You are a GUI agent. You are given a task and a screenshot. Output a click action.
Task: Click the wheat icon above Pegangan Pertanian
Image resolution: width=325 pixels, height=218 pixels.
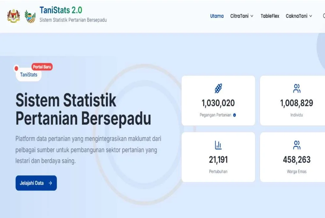point(218,88)
